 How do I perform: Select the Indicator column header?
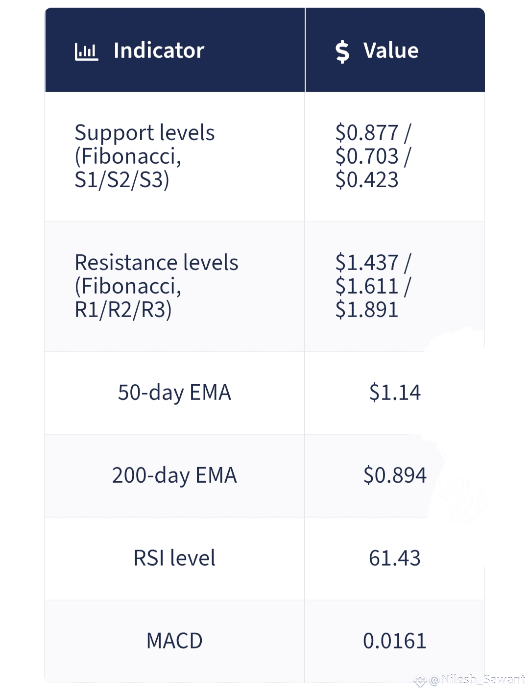(x=159, y=50)
